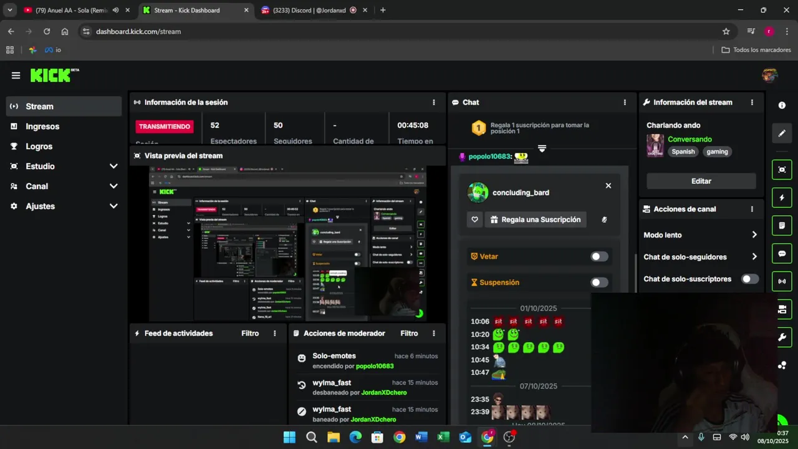Go to Logros in the sidebar
The image size is (798, 449).
pos(64,147)
